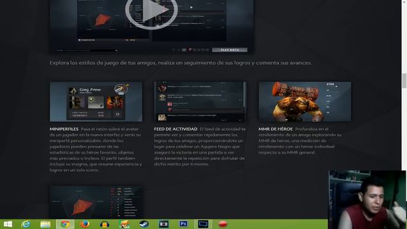Image resolution: width=407 pixels, height=229 pixels.
Task: Open the Miniperfiles Greg_Prime thumbnail
Action: pos(96,102)
